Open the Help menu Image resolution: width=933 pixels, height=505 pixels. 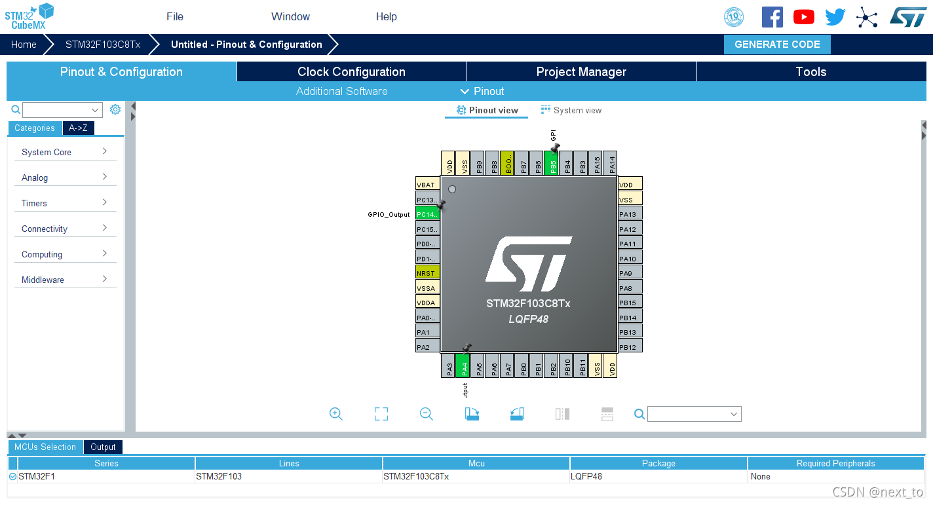pos(387,16)
